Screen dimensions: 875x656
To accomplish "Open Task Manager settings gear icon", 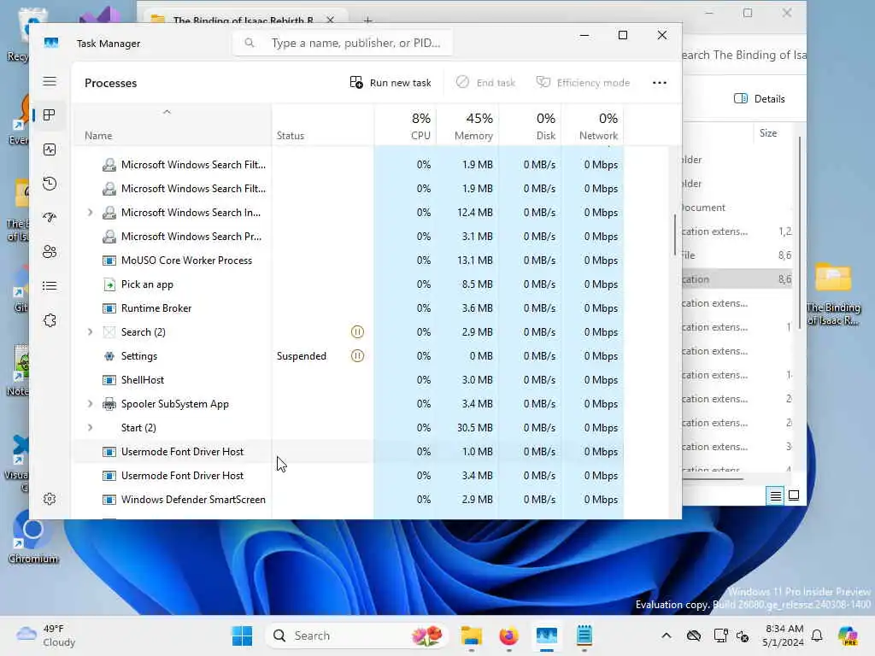I will (x=50, y=499).
